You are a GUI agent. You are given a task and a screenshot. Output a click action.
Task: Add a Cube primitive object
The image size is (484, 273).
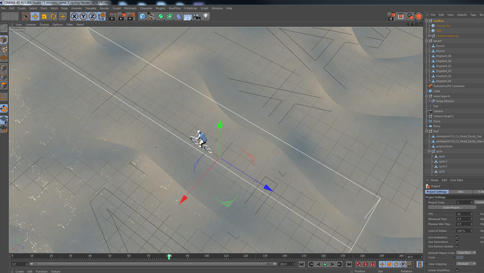pyautogui.click(x=142, y=17)
